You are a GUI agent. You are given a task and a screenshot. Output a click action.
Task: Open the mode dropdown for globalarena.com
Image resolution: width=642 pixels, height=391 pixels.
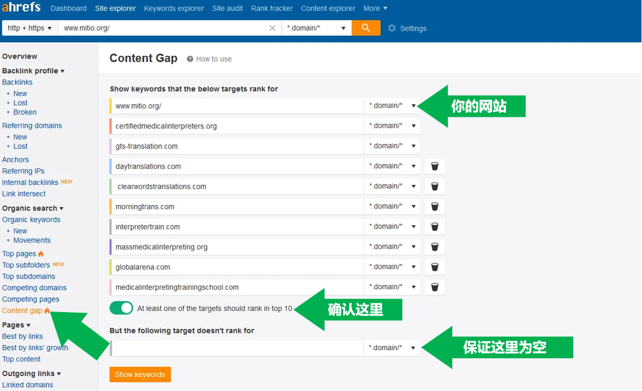pos(392,267)
